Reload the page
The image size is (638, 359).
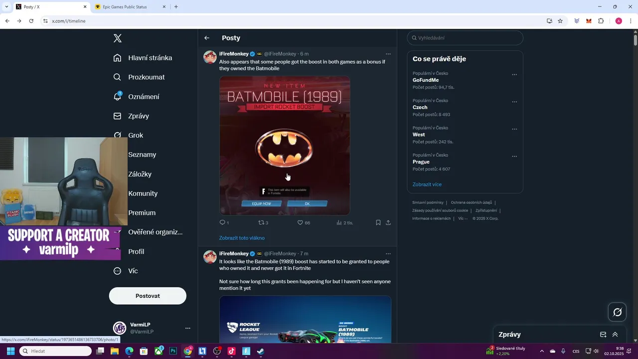pos(31,21)
